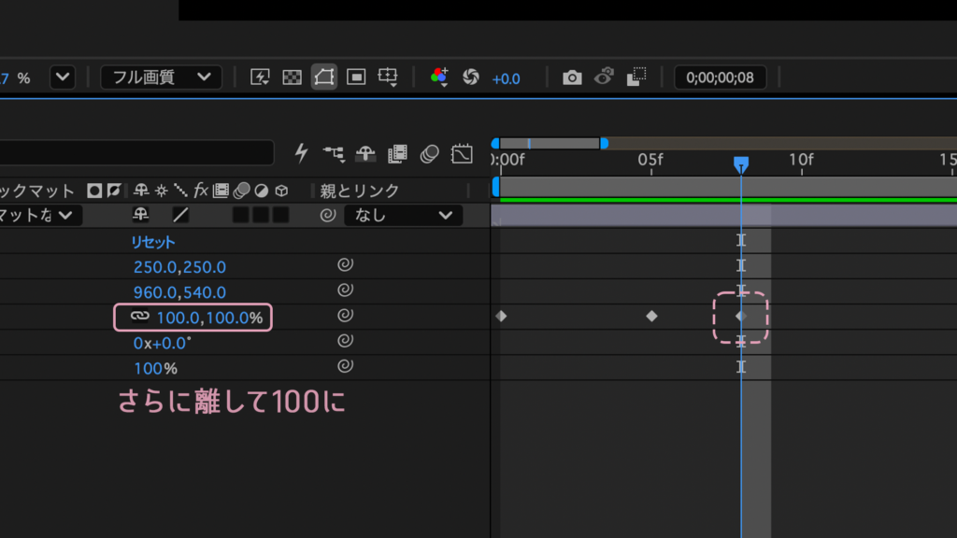Click the rotation value 0x+0.0°
The height and width of the screenshot is (538, 957).
tap(163, 344)
